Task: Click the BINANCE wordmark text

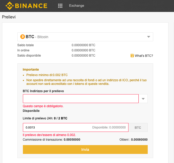Action: [x=31, y=5]
